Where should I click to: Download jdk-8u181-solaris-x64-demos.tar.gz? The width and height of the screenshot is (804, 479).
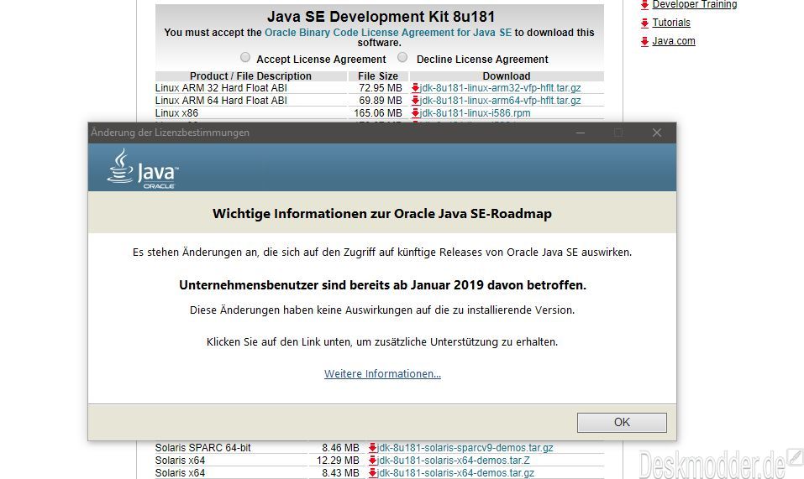pyautogui.click(x=456, y=473)
